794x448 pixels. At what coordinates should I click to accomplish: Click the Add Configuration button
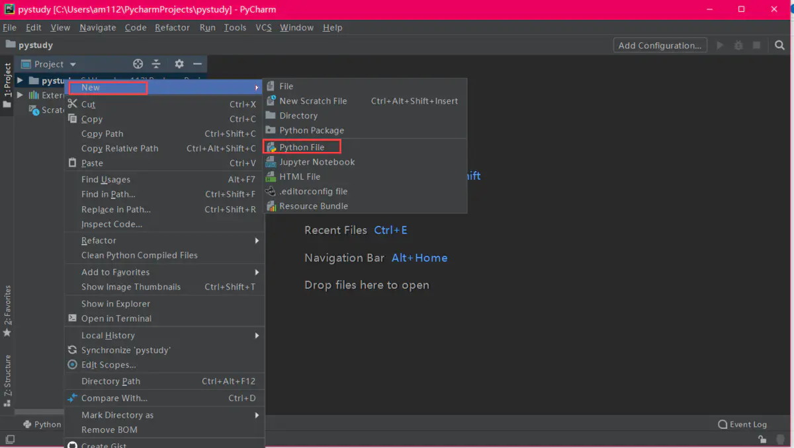tap(660, 46)
